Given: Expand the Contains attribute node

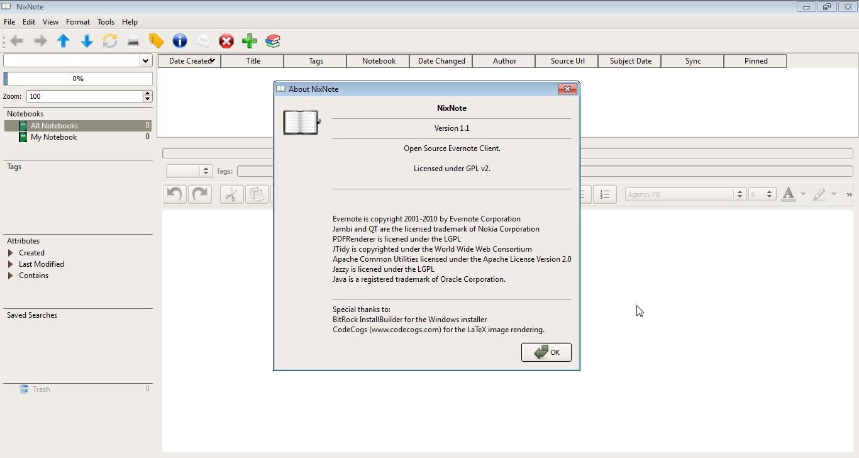Looking at the screenshot, I should click(11, 276).
